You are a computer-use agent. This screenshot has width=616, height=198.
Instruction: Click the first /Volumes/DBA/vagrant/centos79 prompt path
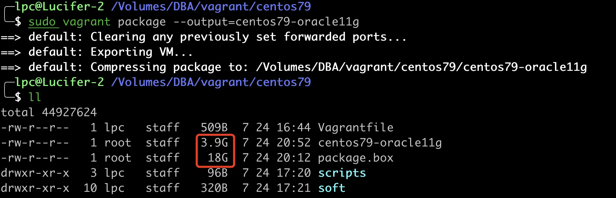[x=211, y=7]
